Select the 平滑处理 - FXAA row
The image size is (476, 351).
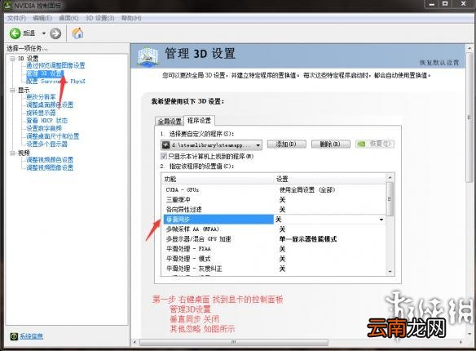(275, 249)
